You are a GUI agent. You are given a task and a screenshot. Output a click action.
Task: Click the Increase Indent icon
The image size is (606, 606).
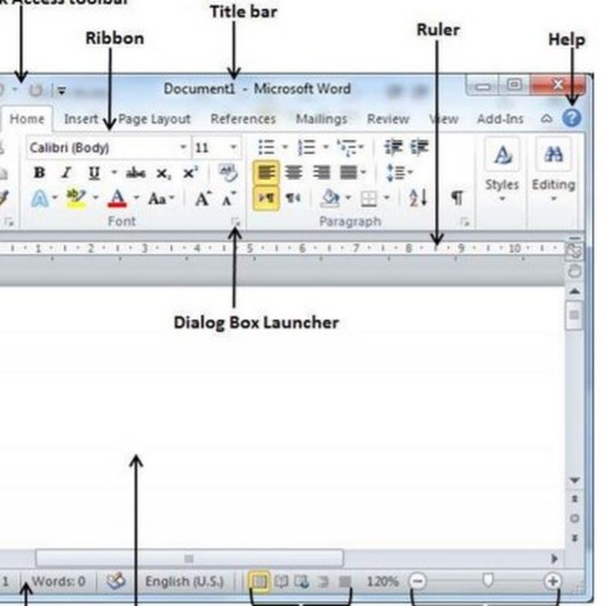click(419, 147)
